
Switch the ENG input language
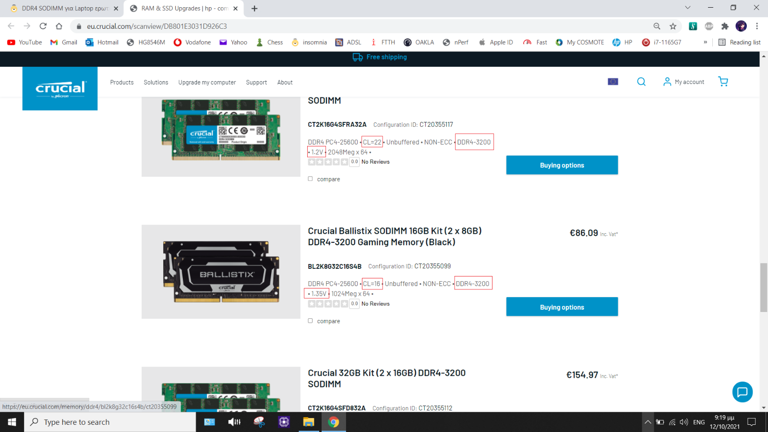(x=699, y=422)
